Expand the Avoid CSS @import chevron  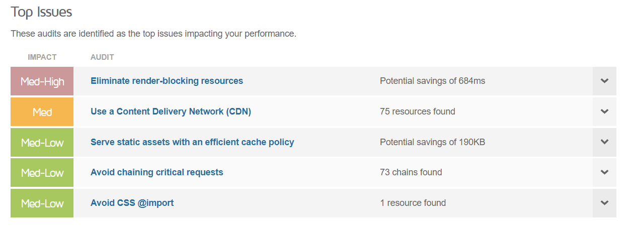604,203
